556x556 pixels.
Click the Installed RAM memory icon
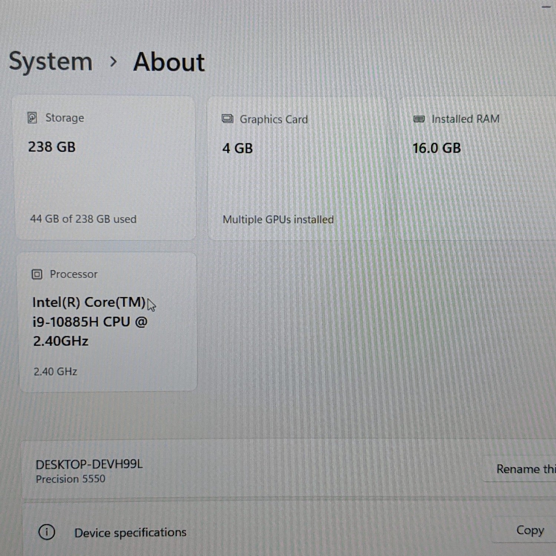(x=419, y=119)
